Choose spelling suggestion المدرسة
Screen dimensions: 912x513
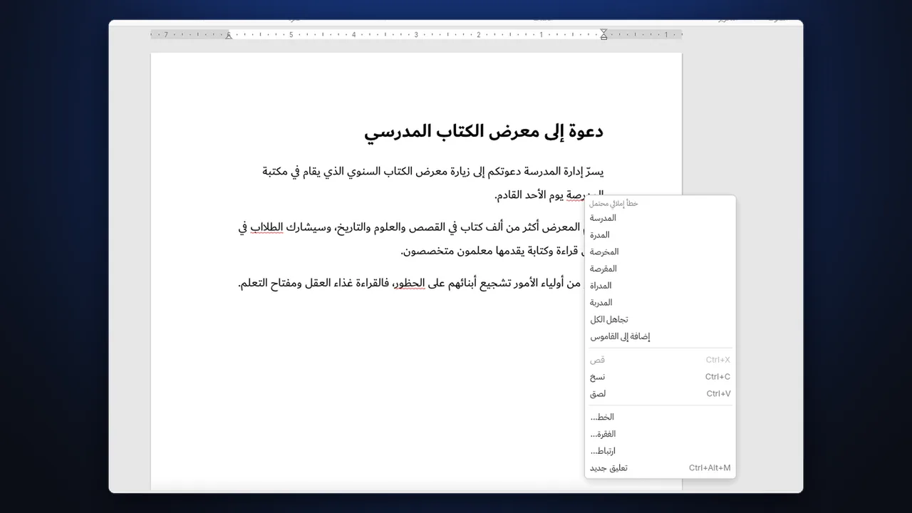[660, 218]
